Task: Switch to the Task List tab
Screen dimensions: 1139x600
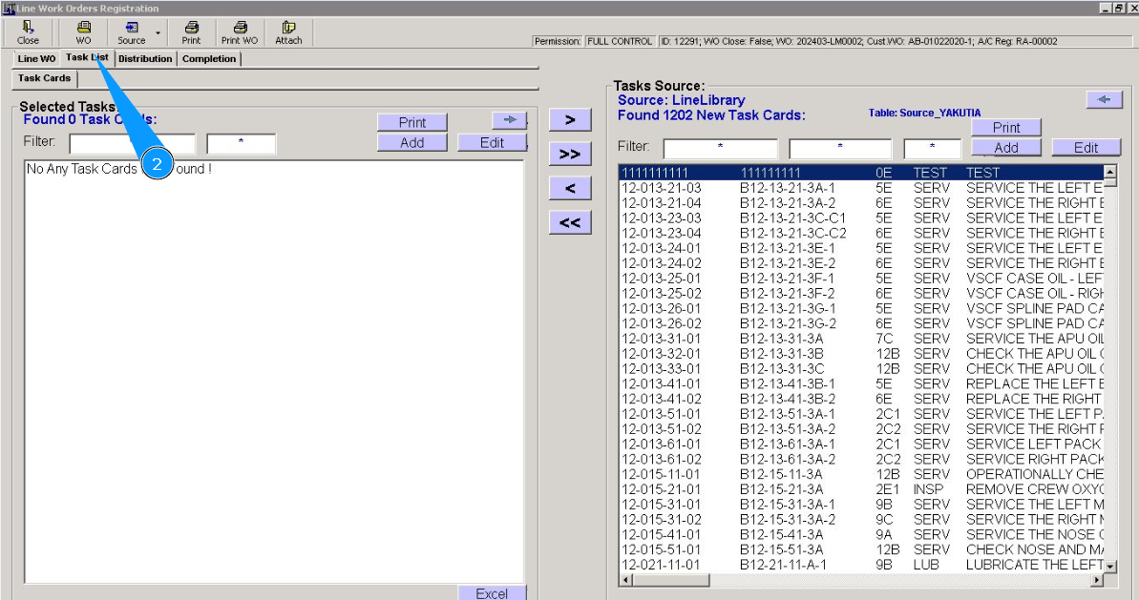Action: click(x=87, y=57)
